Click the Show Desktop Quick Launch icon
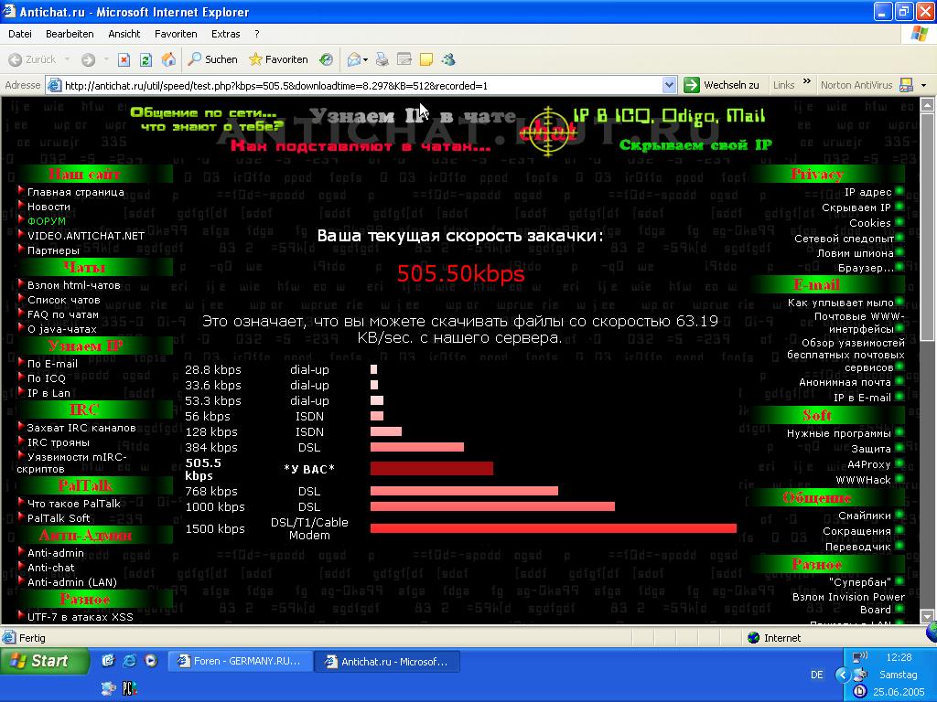This screenshot has width=937, height=702. (108, 661)
